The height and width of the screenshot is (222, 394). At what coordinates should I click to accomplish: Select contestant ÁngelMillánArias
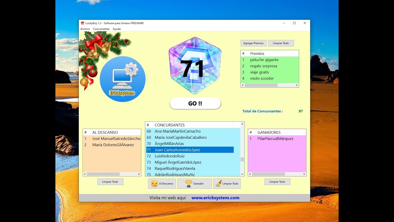coord(190,144)
